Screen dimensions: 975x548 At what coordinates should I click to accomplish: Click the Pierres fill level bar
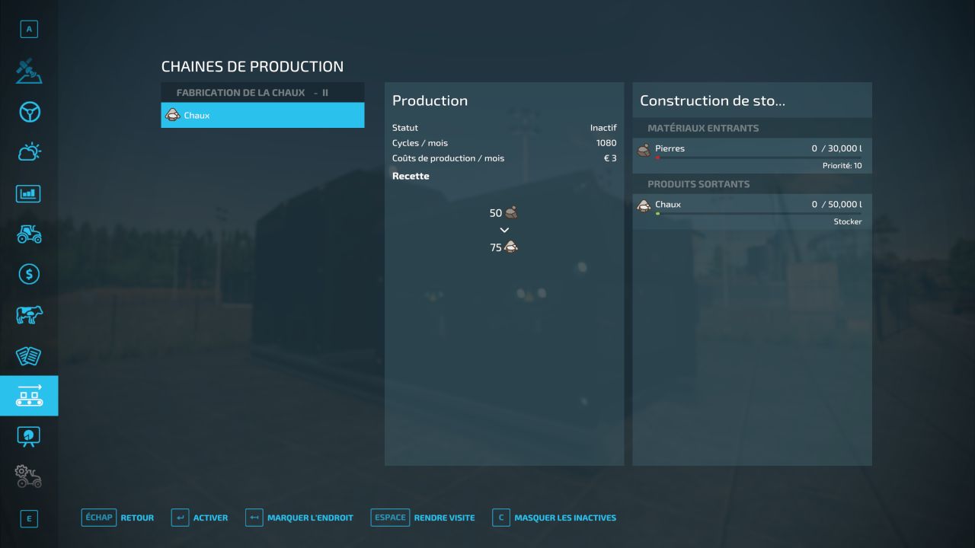coord(759,158)
